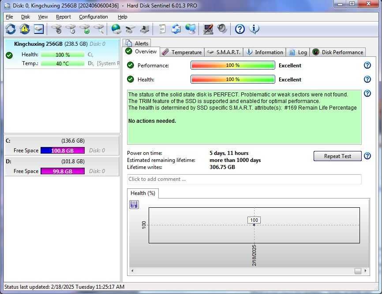Viewport: 382px width, 294px height.
Task: Click the disk with green checkmark icon
Action: point(86,29)
